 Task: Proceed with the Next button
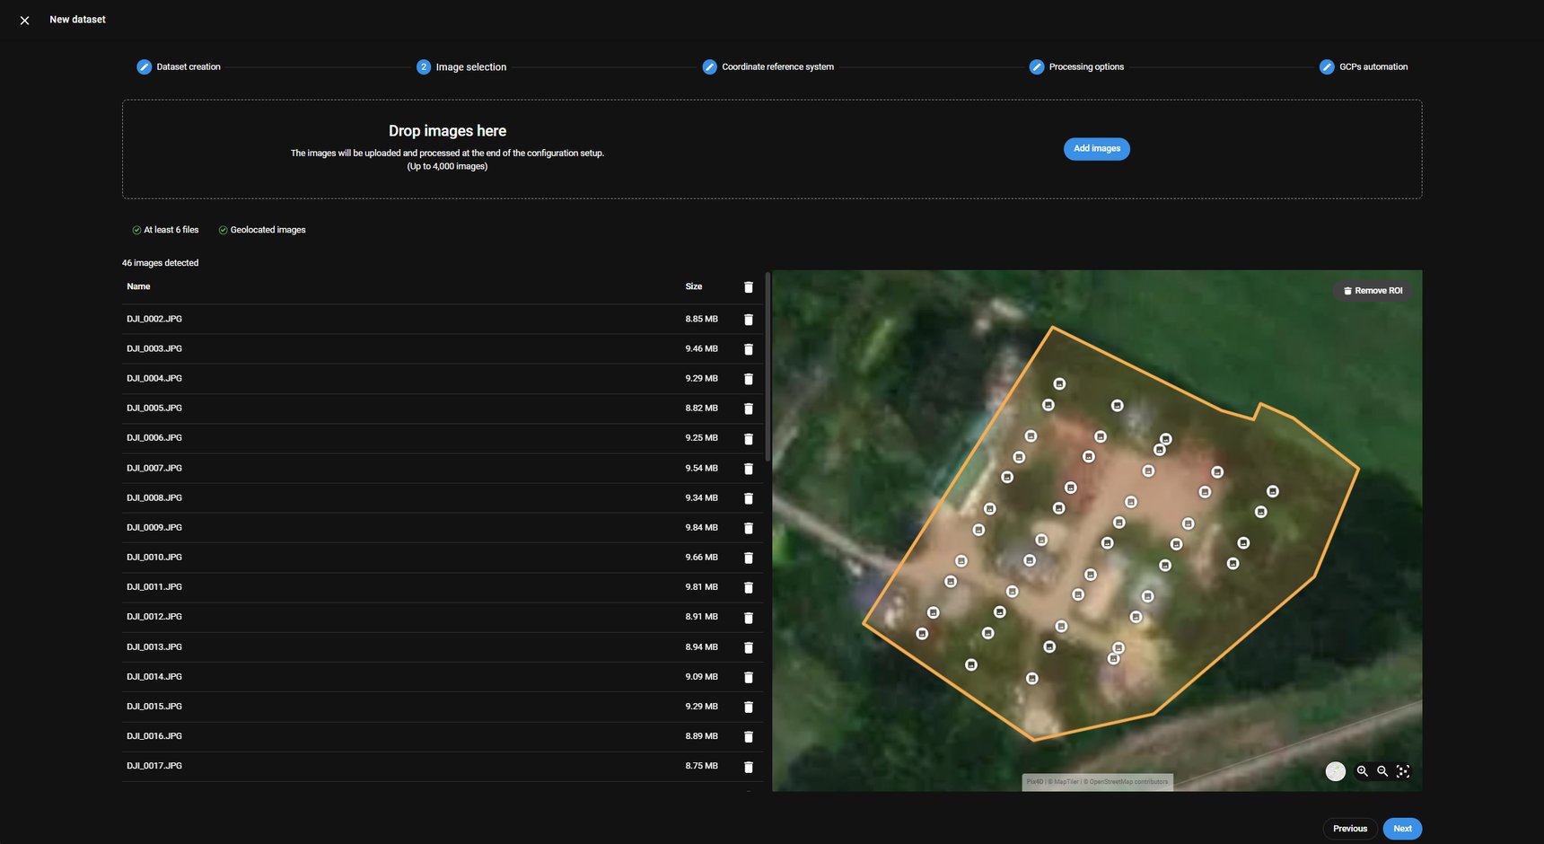pyautogui.click(x=1402, y=829)
